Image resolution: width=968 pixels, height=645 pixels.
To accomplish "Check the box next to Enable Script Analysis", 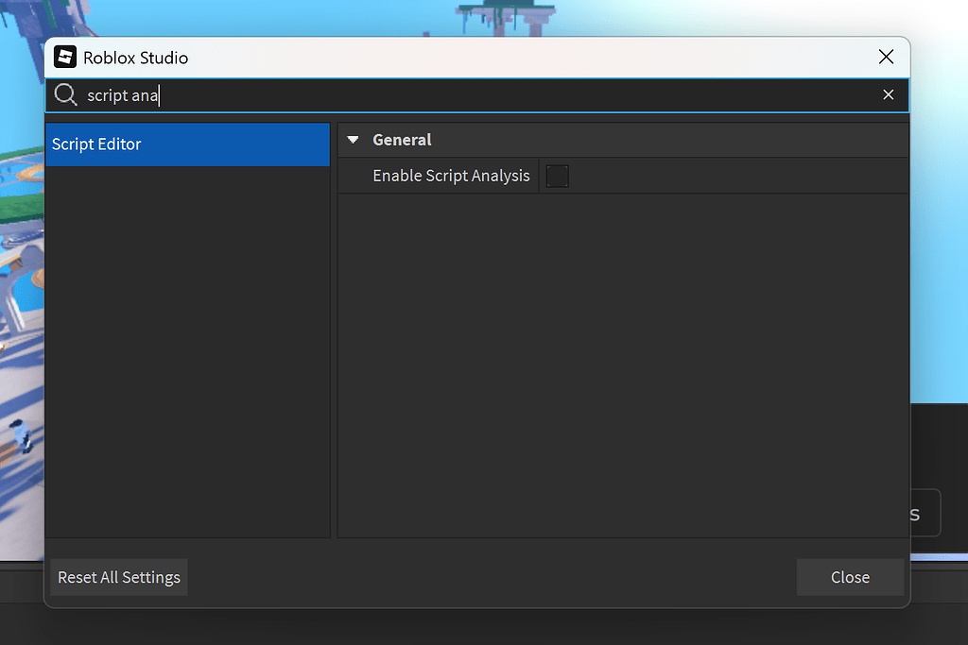I will click(x=557, y=176).
